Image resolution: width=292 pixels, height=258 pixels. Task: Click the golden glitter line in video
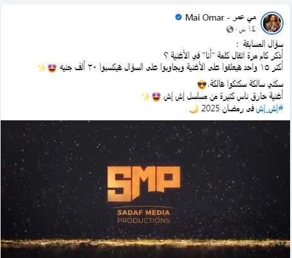(145, 243)
